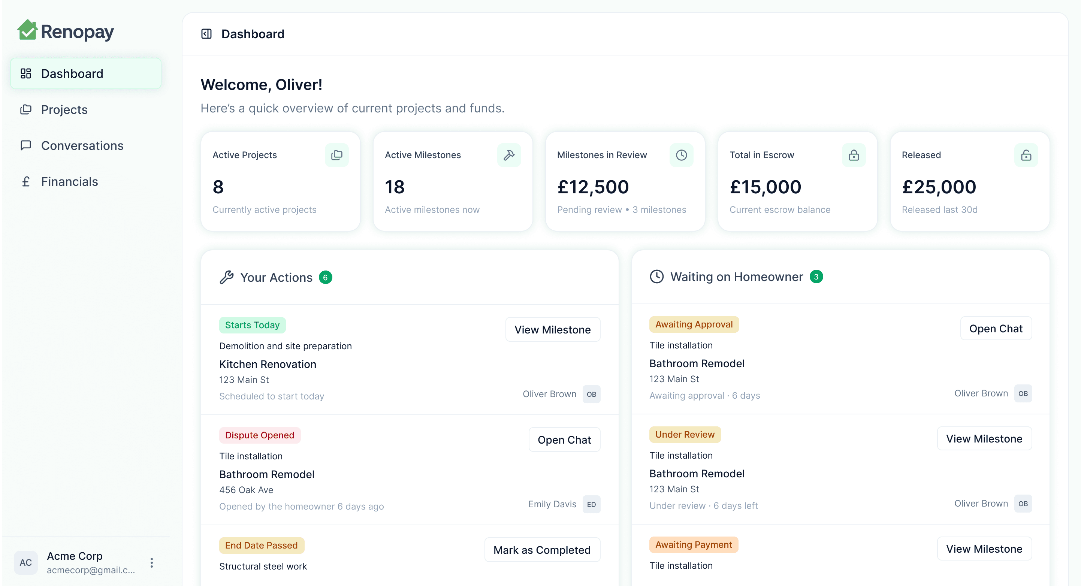Image resolution: width=1081 pixels, height=586 pixels.
Task: Click the unlock icon on the Released card
Action: pos(1026,155)
